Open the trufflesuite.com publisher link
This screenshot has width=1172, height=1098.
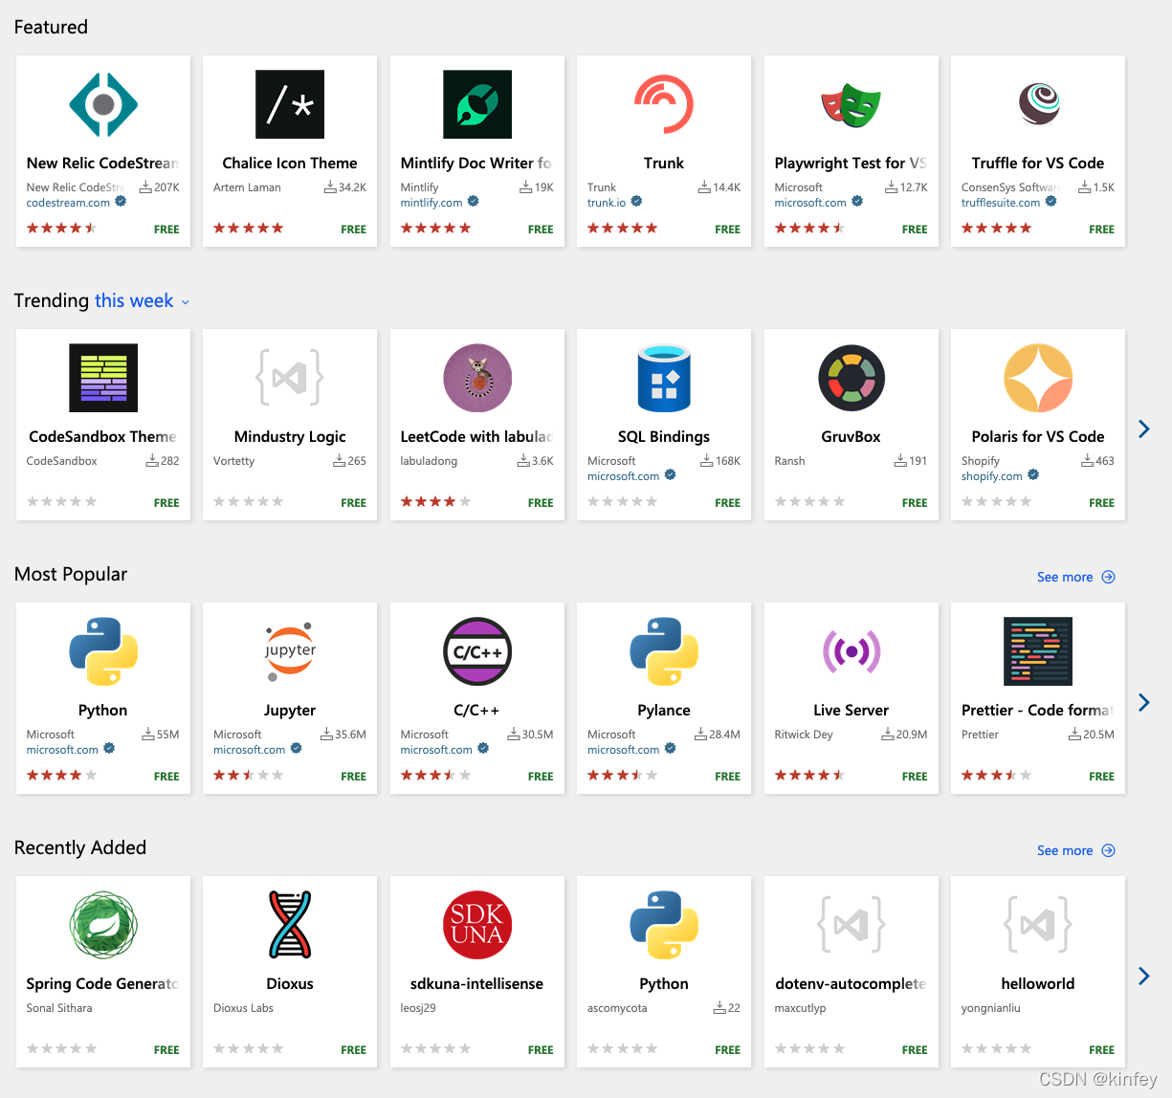point(1001,203)
